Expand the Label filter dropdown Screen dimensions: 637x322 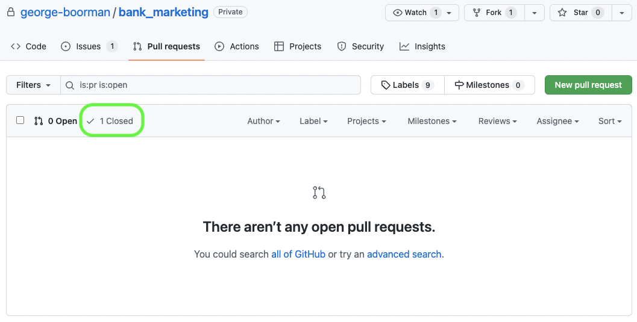(313, 121)
